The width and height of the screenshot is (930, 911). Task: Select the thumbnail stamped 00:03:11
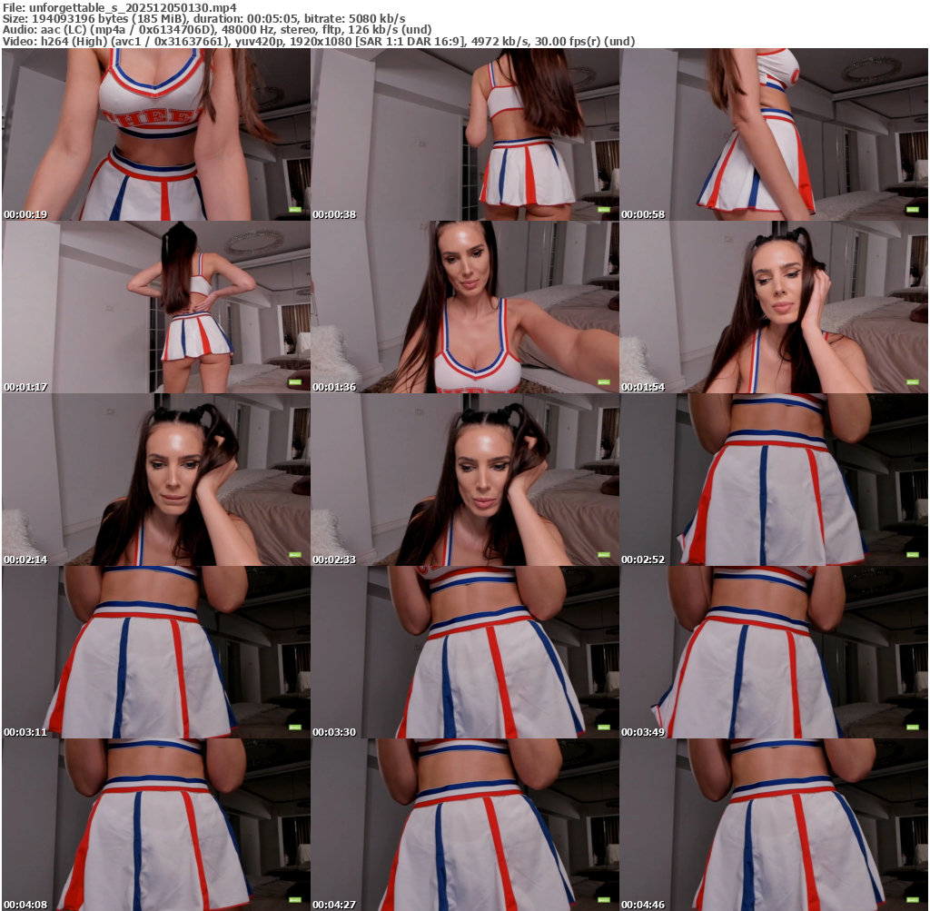click(156, 652)
